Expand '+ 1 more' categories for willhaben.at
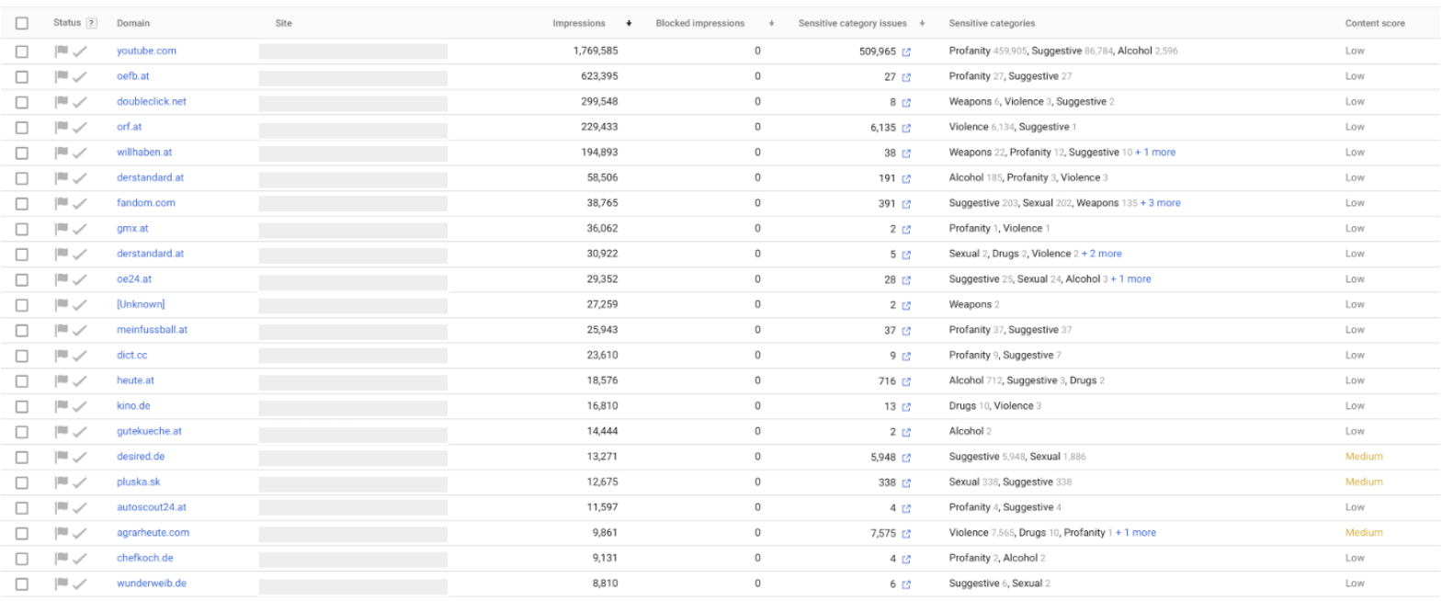 1155,153
